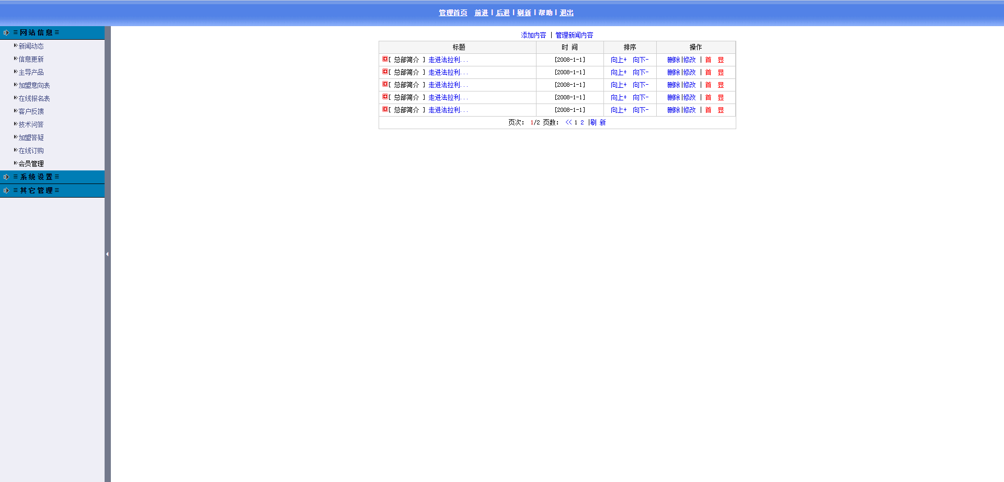Log out with 退出 in the top bar
1004x482 pixels.
pos(567,13)
